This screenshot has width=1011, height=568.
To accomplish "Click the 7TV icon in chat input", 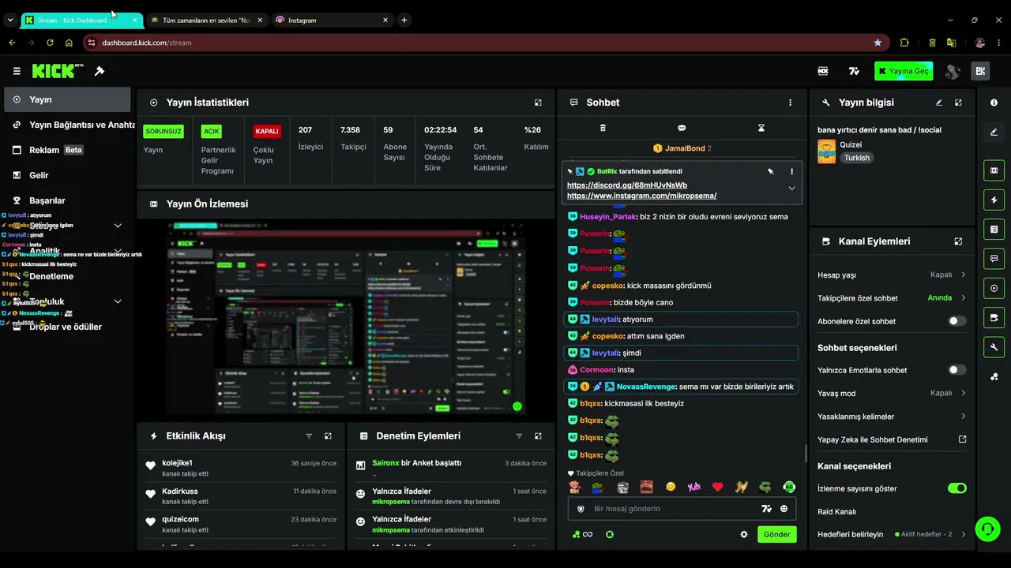I will click(x=766, y=509).
